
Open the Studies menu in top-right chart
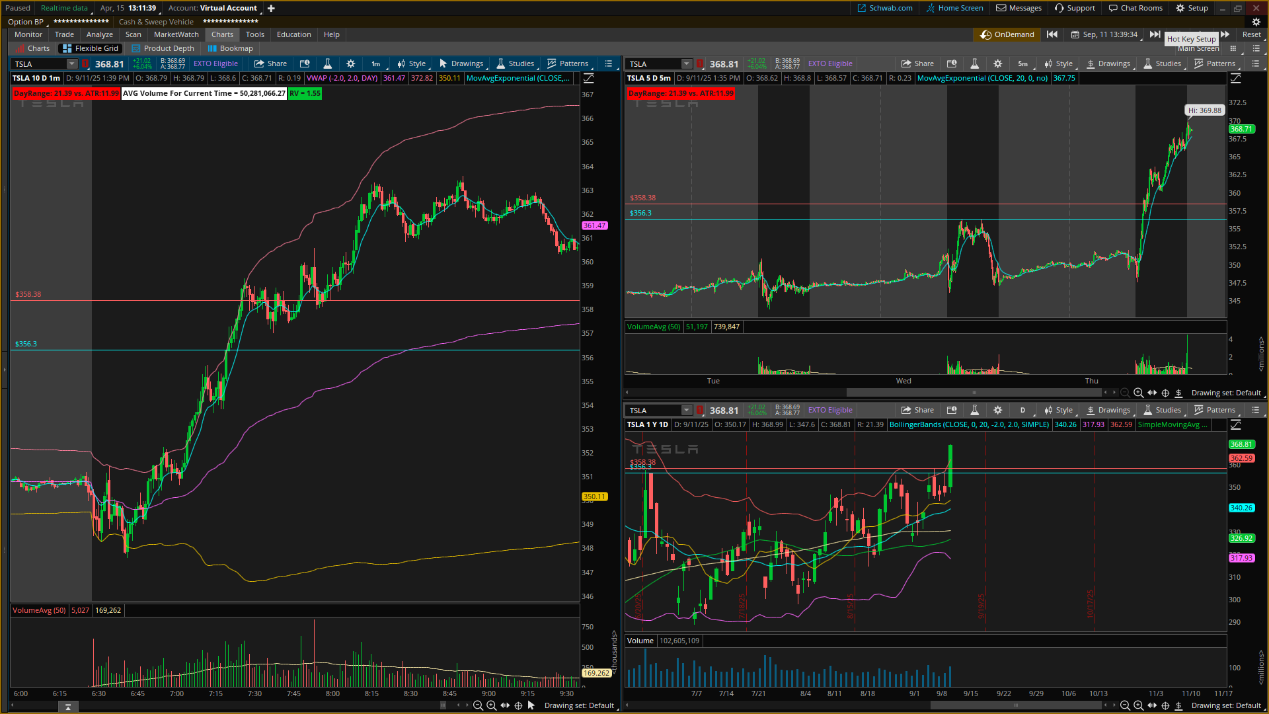(x=1163, y=64)
